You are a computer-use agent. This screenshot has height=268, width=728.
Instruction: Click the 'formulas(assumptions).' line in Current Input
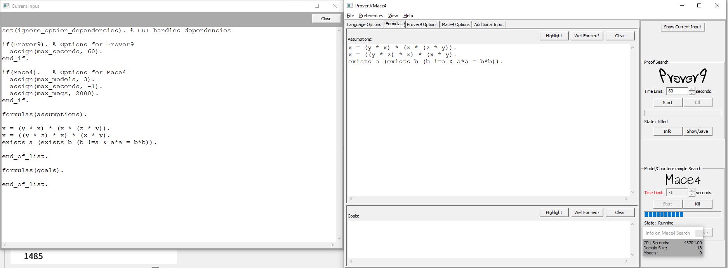(45, 115)
